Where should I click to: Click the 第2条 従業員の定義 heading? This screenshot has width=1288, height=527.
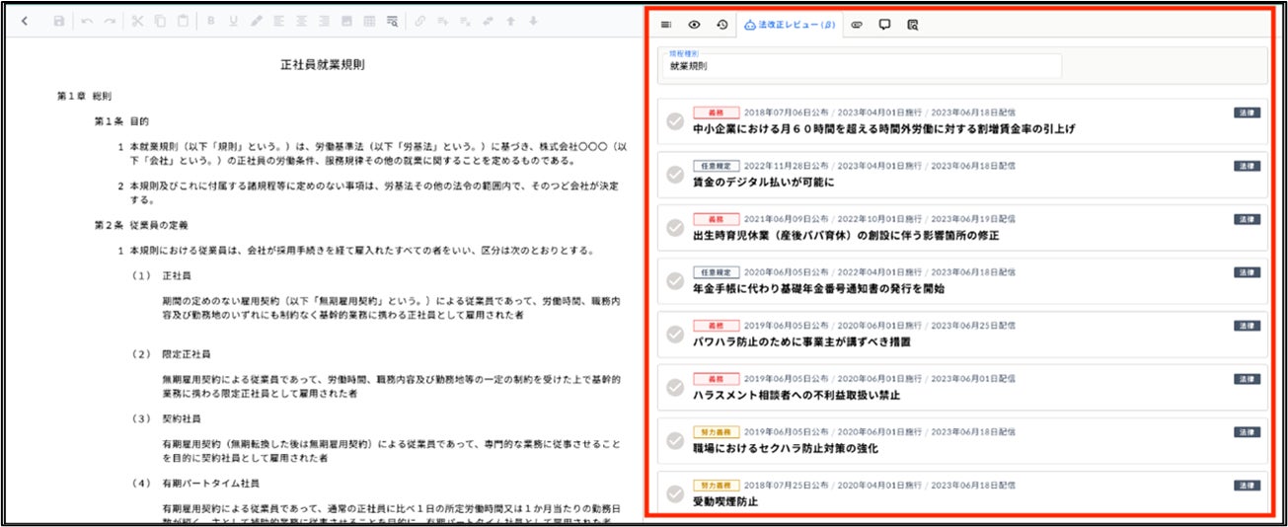(140, 226)
